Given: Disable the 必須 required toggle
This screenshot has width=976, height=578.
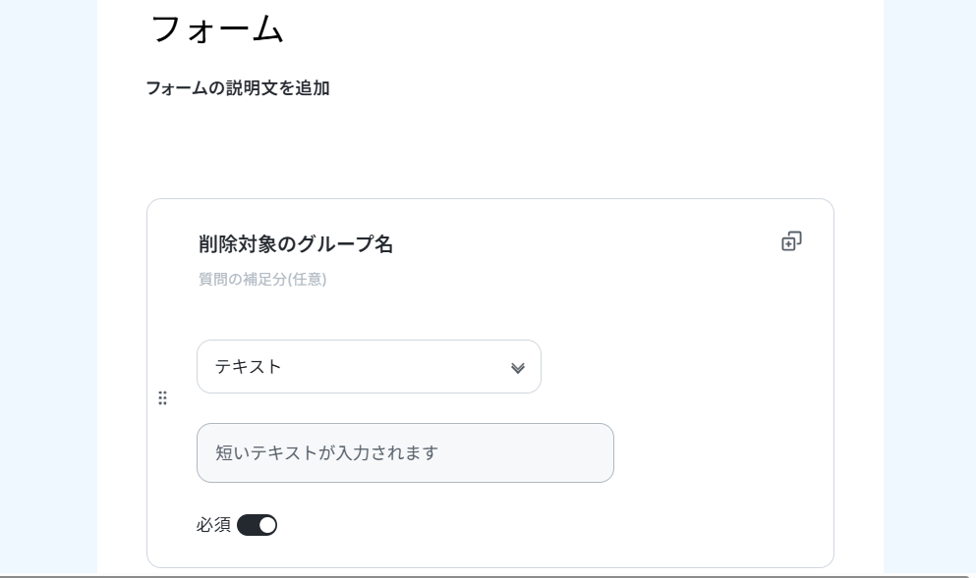Looking at the screenshot, I should coord(257,525).
